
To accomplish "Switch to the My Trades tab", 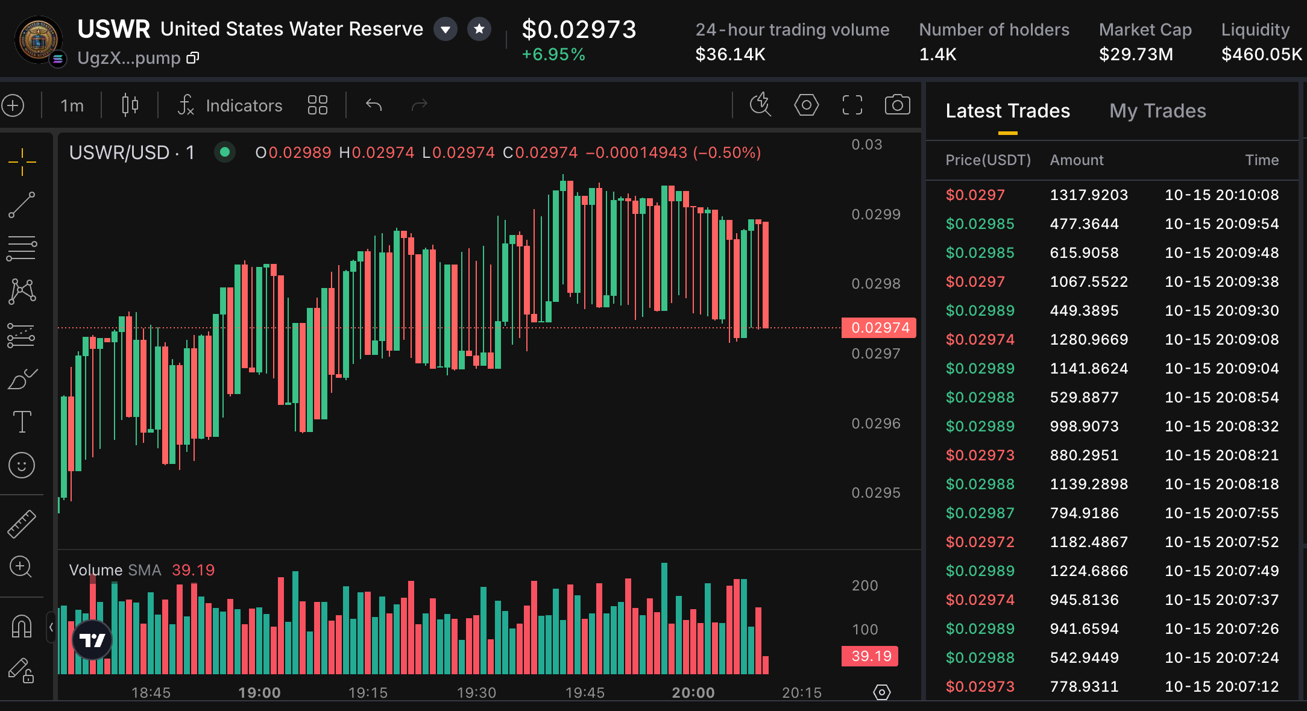I will pyautogui.click(x=1158, y=111).
